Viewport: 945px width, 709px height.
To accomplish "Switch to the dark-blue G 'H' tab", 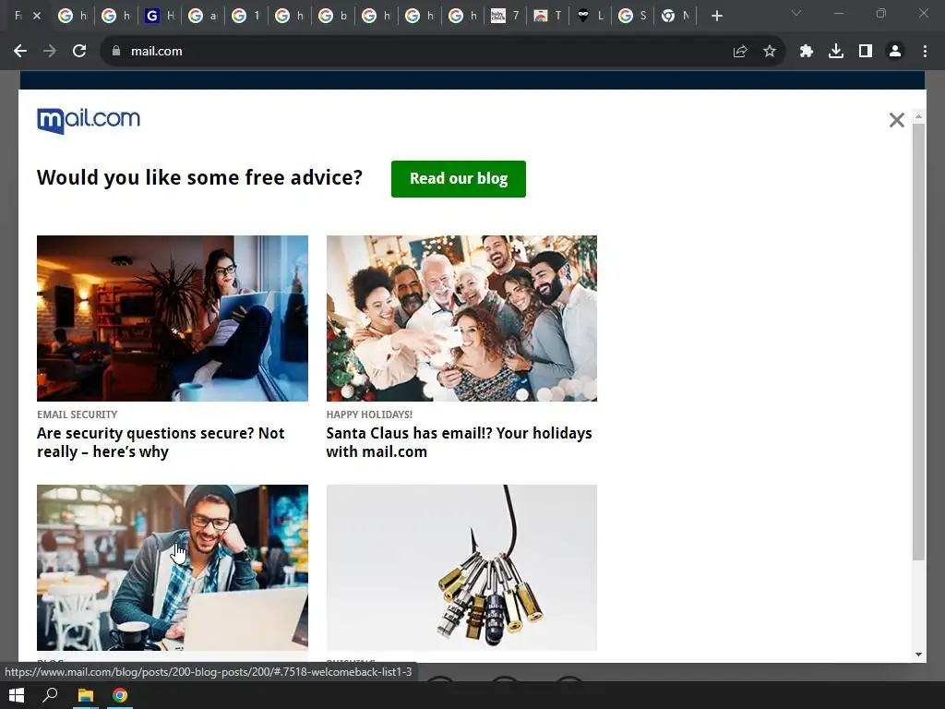I will (160, 16).
